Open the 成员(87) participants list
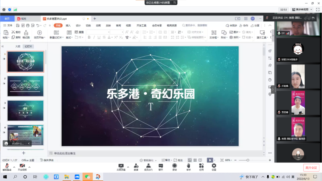This screenshot has height=181, width=322. point(148,166)
